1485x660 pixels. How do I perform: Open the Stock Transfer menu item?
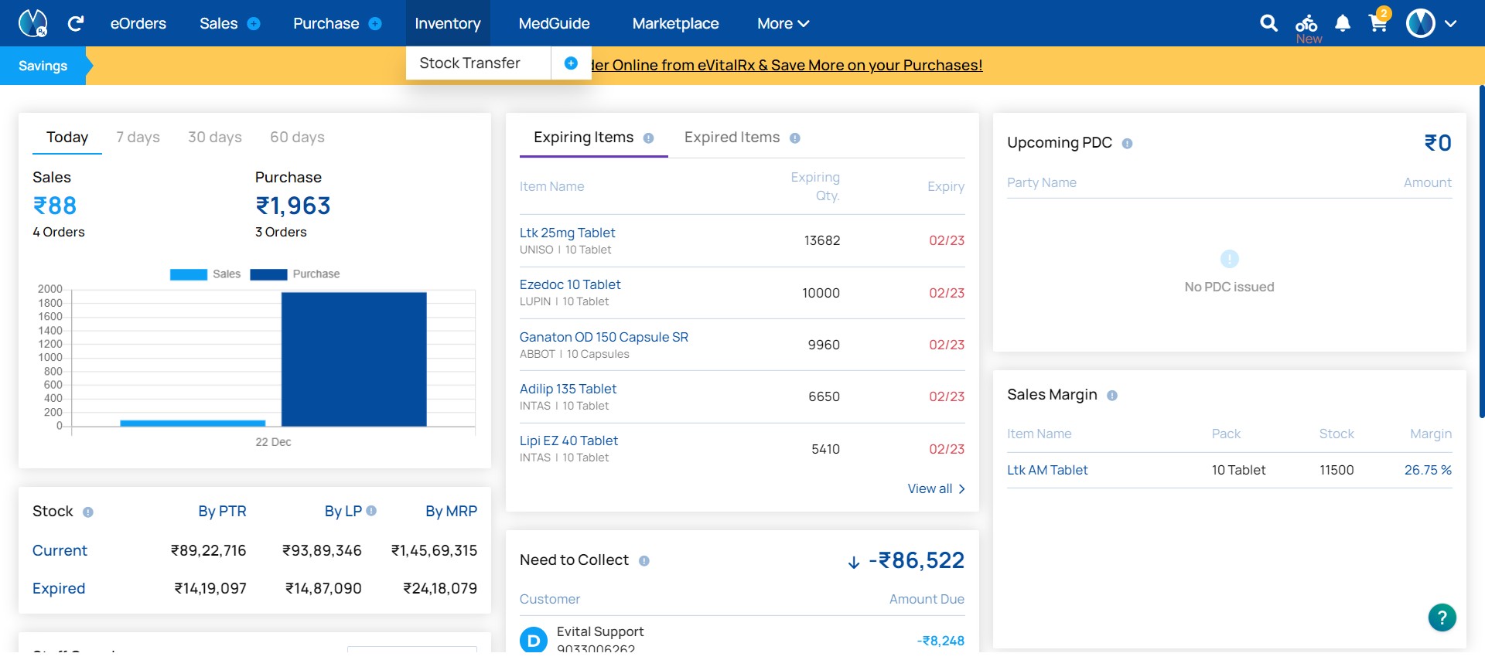coord(469,63)
